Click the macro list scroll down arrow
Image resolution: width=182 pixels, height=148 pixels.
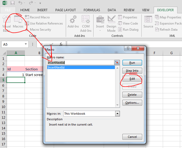(117, 105)
